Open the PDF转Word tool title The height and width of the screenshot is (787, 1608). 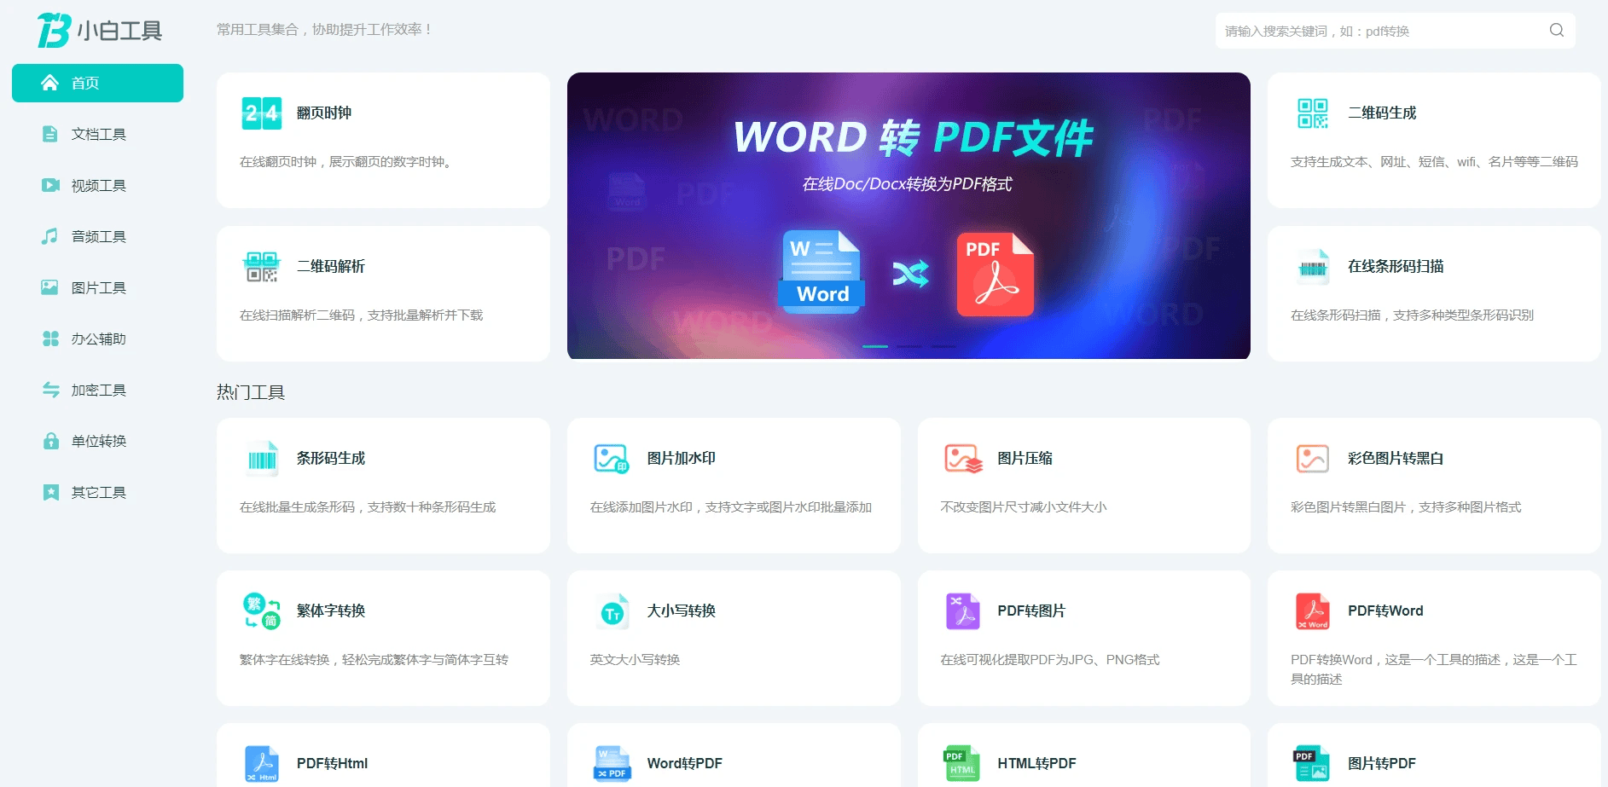coord(1385,611)
